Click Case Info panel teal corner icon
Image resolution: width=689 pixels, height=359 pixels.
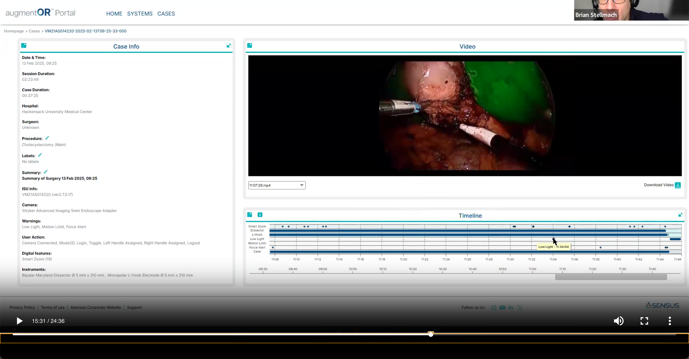click(x=24, y=46)
